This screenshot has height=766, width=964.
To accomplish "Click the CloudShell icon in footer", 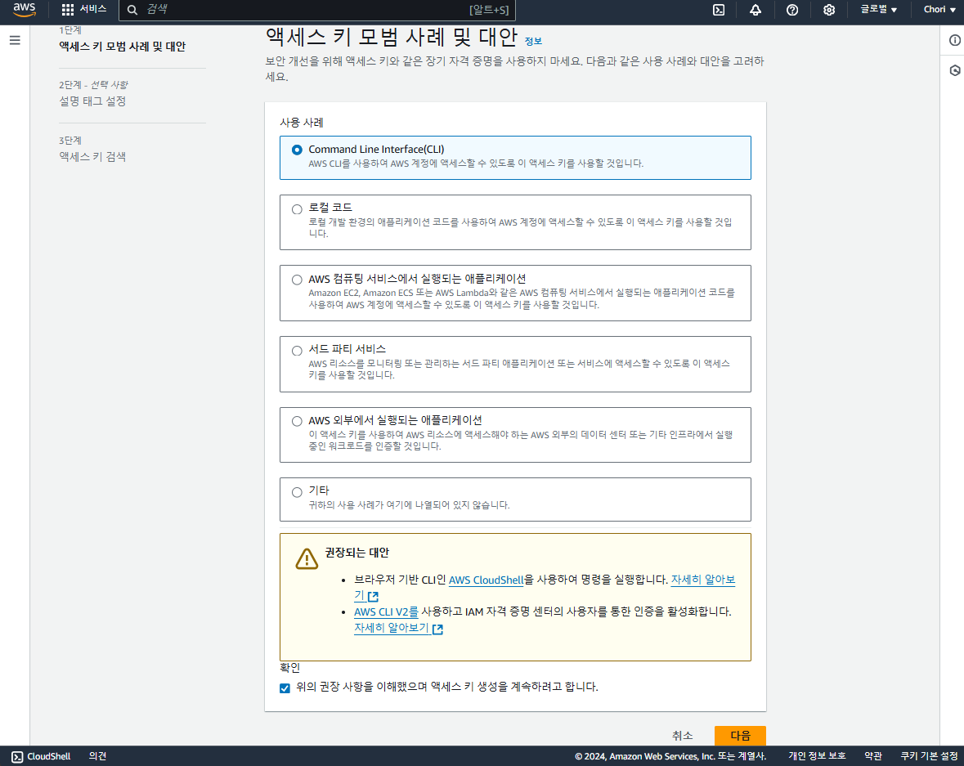I will (x=17, y=757).
